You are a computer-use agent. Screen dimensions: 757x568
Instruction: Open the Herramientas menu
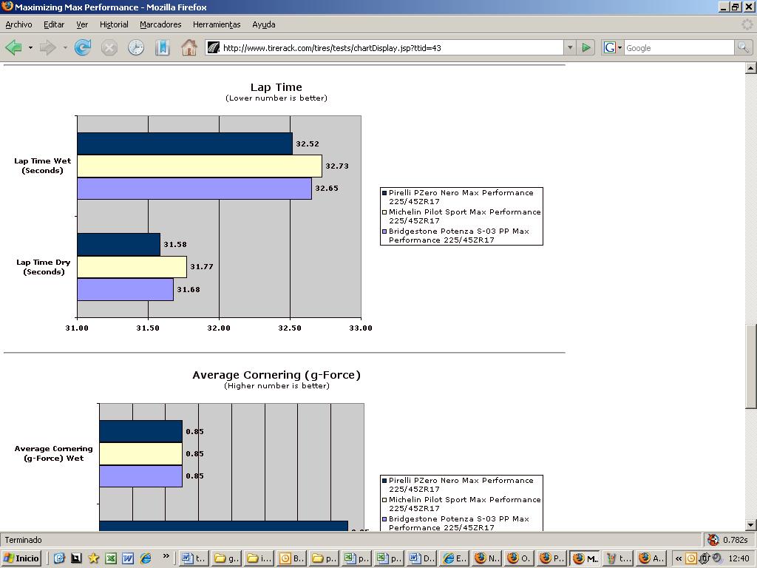click(217, 24)
